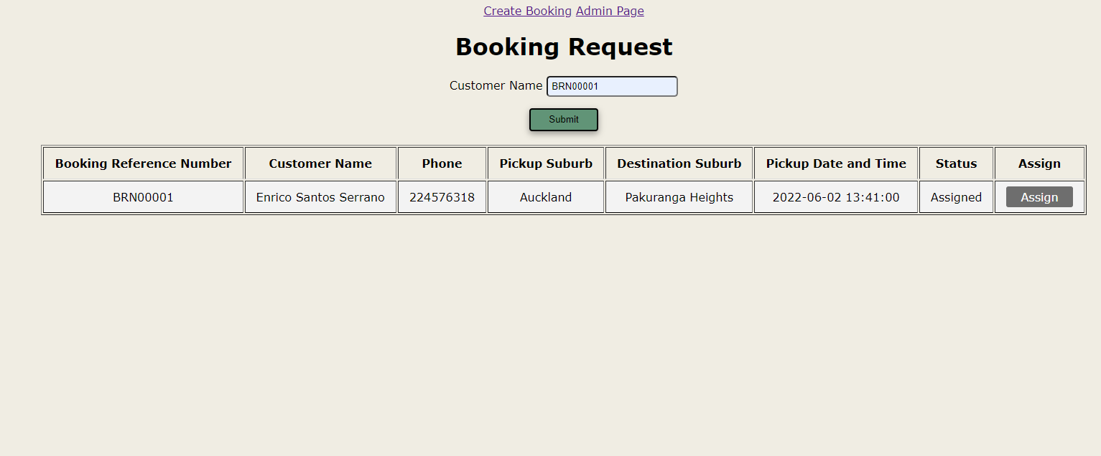The width and height of the screenshot is (1101, 456).
Task: Click the Assigned status cell
Action: (x=956, y=196)
